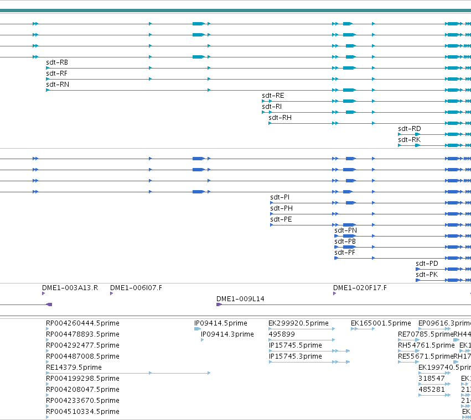Image resolution: width=471 pixels, height=420 pixels.
Task: Select the 318547 alignment label
Action: coord(431,379)
